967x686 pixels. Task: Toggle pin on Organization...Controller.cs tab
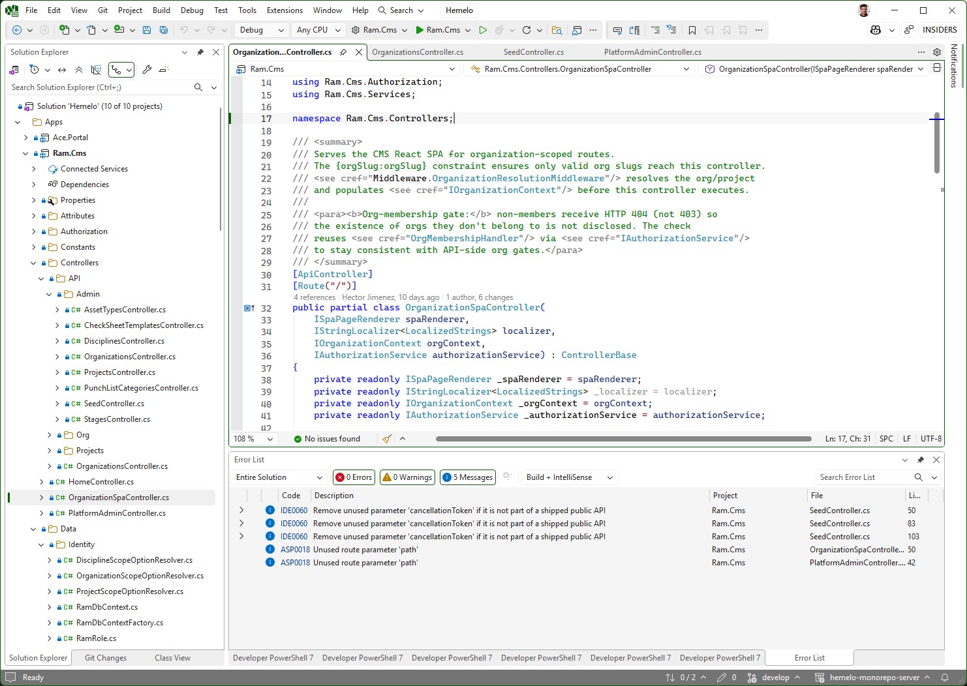point(343,52)
